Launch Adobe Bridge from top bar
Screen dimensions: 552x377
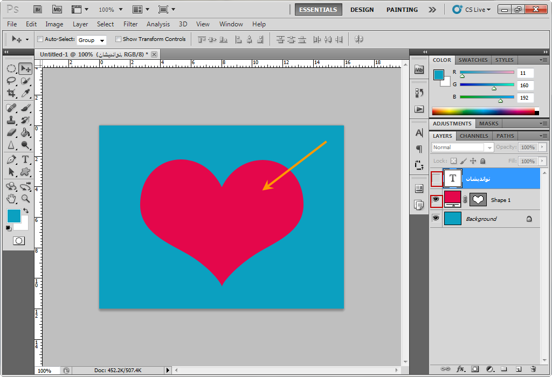pos(37,9)
